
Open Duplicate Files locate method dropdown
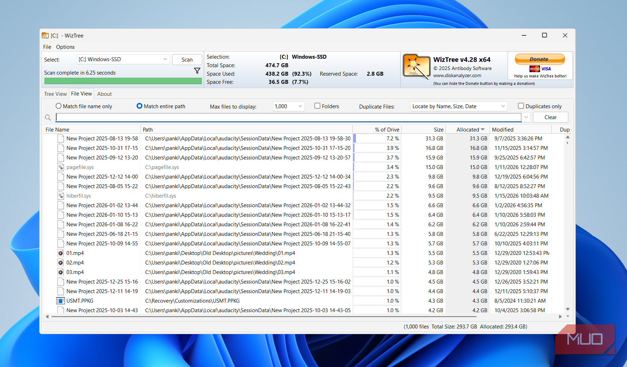pos(459,106)
